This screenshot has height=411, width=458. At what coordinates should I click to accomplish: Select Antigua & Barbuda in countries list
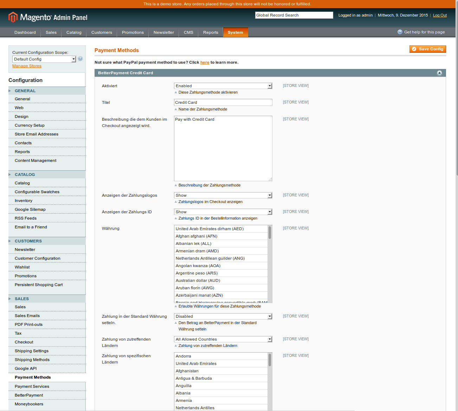(221, 378)
